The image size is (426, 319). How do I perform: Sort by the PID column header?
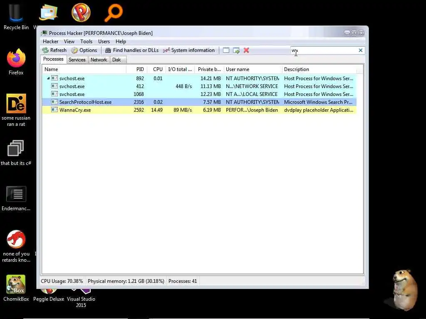click(x=137, y=69)
